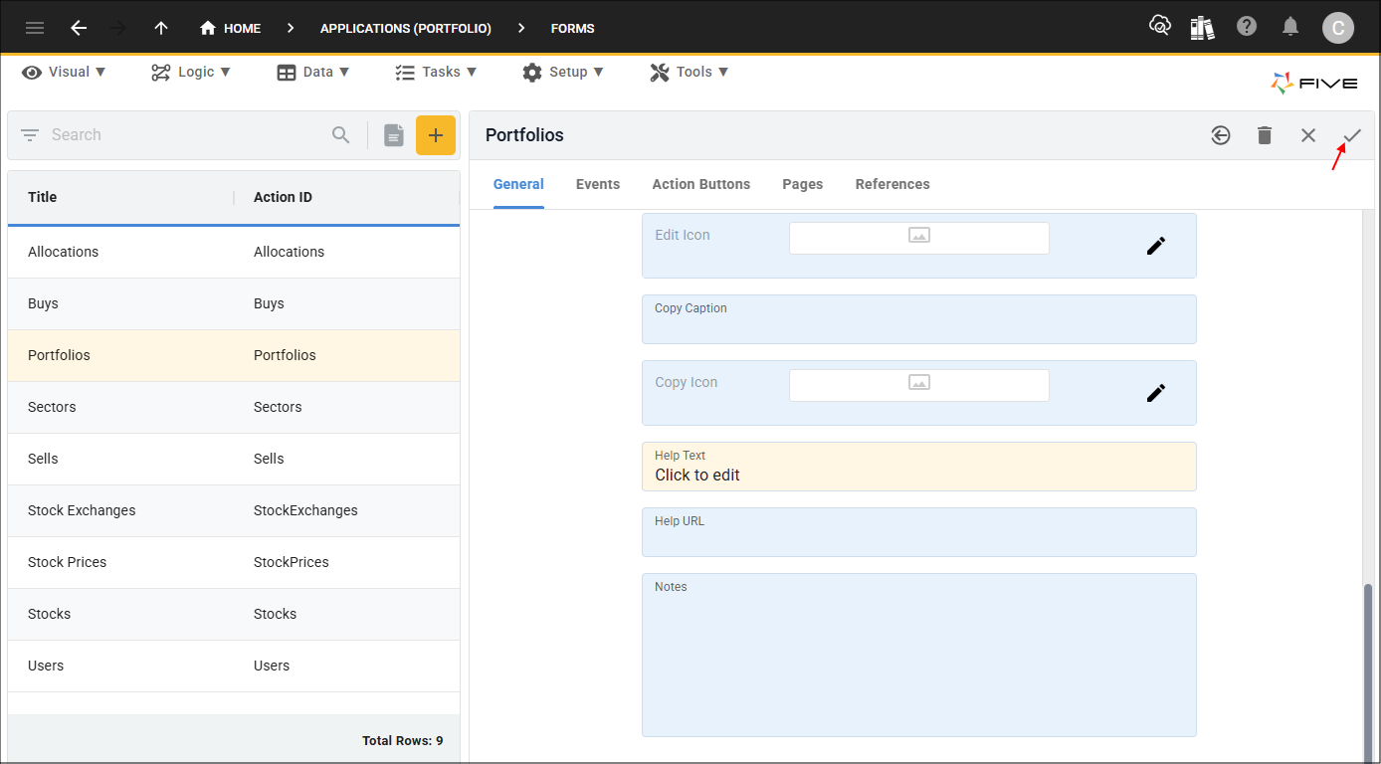Click the hamburger menu icon
This screenshot has height=764, width=1381.
[x=35, y=28]
